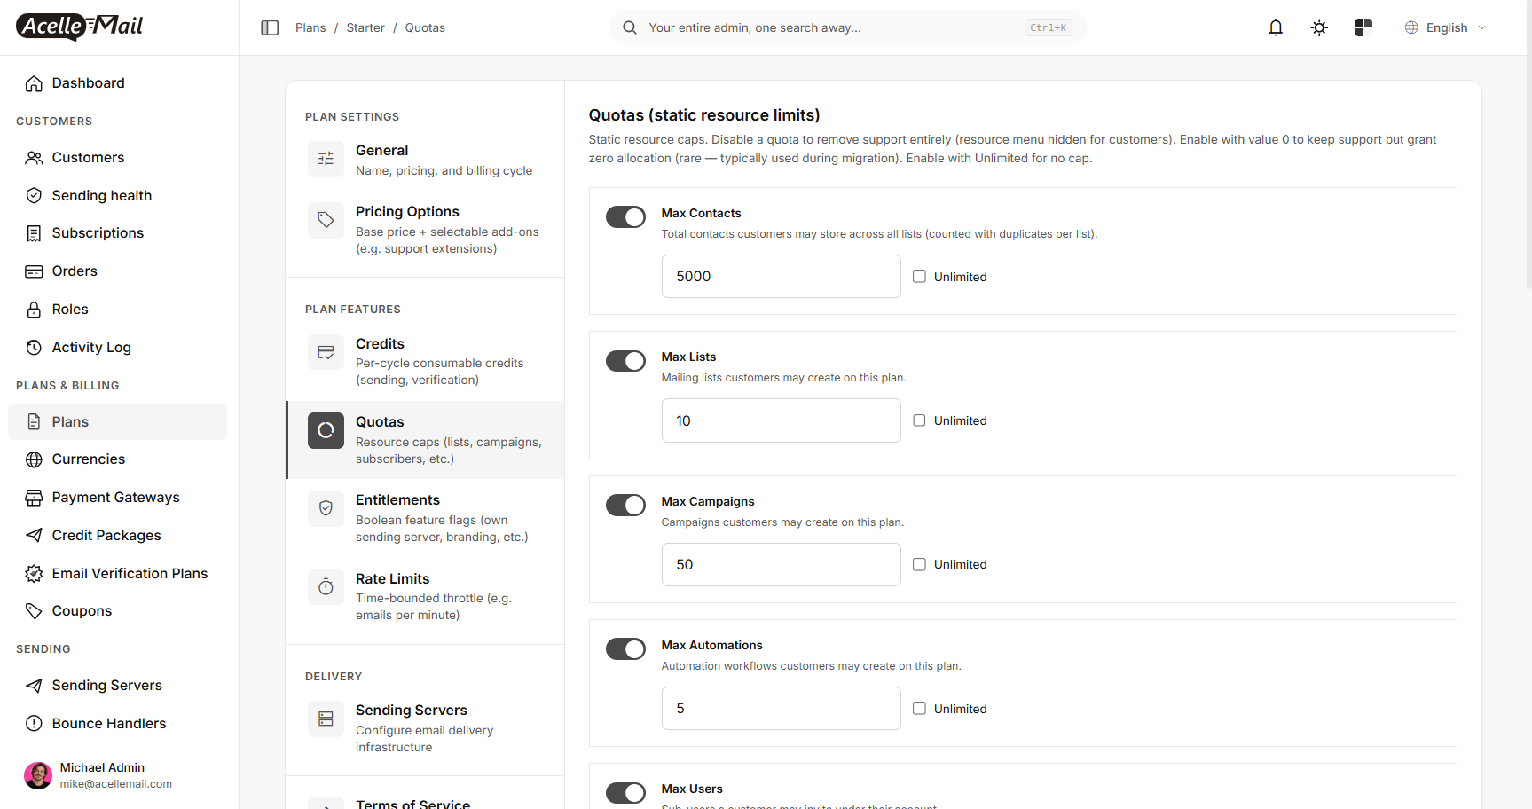The height and width of the screenshot is (809, 1532).
Task: Click the Max Campaigns value field
Action: click(781, 564)
